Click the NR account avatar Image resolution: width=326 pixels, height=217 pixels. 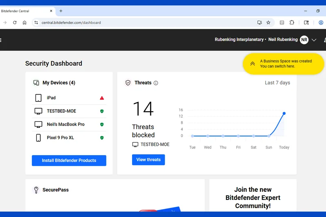coord(304,39)
